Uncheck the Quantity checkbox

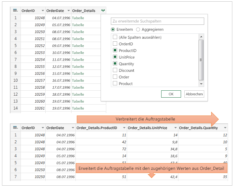click(115, 64)
